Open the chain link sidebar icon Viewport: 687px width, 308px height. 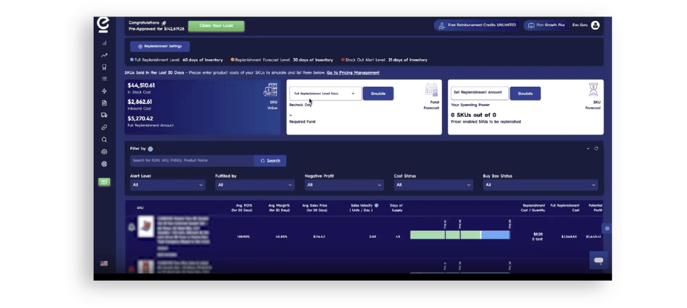coord(104,127)
